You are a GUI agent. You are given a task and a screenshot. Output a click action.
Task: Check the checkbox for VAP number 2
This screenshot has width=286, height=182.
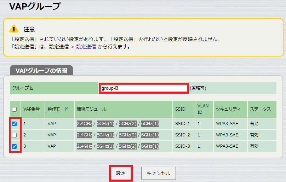point(14,135)
